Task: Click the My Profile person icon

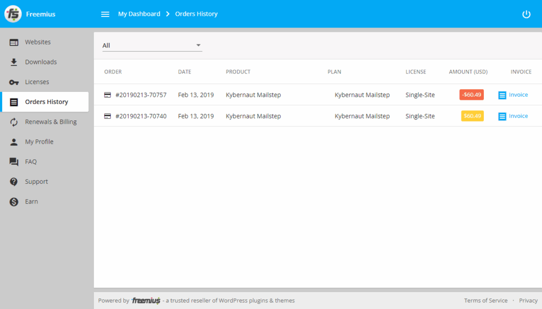Action: click(14, 142)
